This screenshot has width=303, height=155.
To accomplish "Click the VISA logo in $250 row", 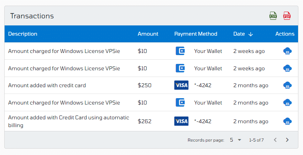I will coord(181,85).
